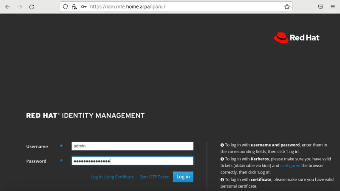The width and height of the screenshot is (340, 191).
Task: Click the Password label
Action: pos(36,161)
